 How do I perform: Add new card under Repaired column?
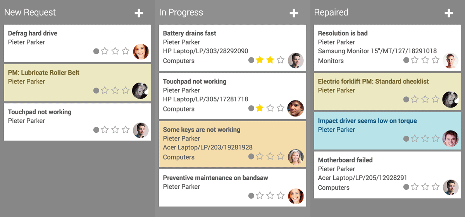449,13
